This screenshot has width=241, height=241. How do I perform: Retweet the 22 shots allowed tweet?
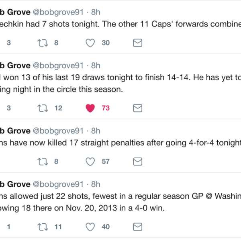41,227
